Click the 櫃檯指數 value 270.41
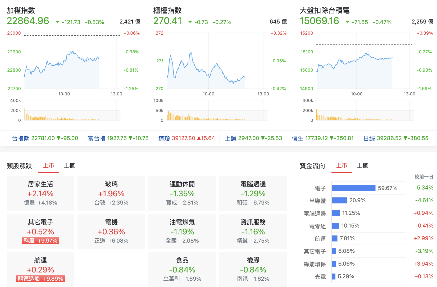Screen dimensions: 437x287 pos(167,21)
